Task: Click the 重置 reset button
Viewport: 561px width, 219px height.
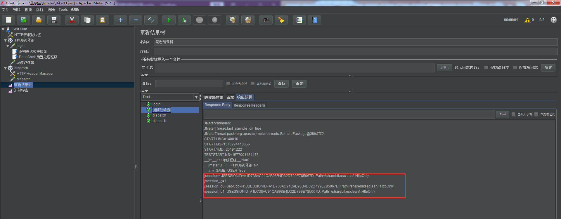Action: click(299, 84)
